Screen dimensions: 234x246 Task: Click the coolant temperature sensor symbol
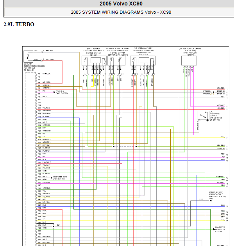pyautogui.click(x=28, y=56)
